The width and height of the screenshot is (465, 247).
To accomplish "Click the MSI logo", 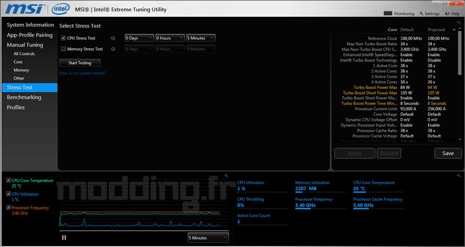I will pyautogui.click(x=25, y=9).
